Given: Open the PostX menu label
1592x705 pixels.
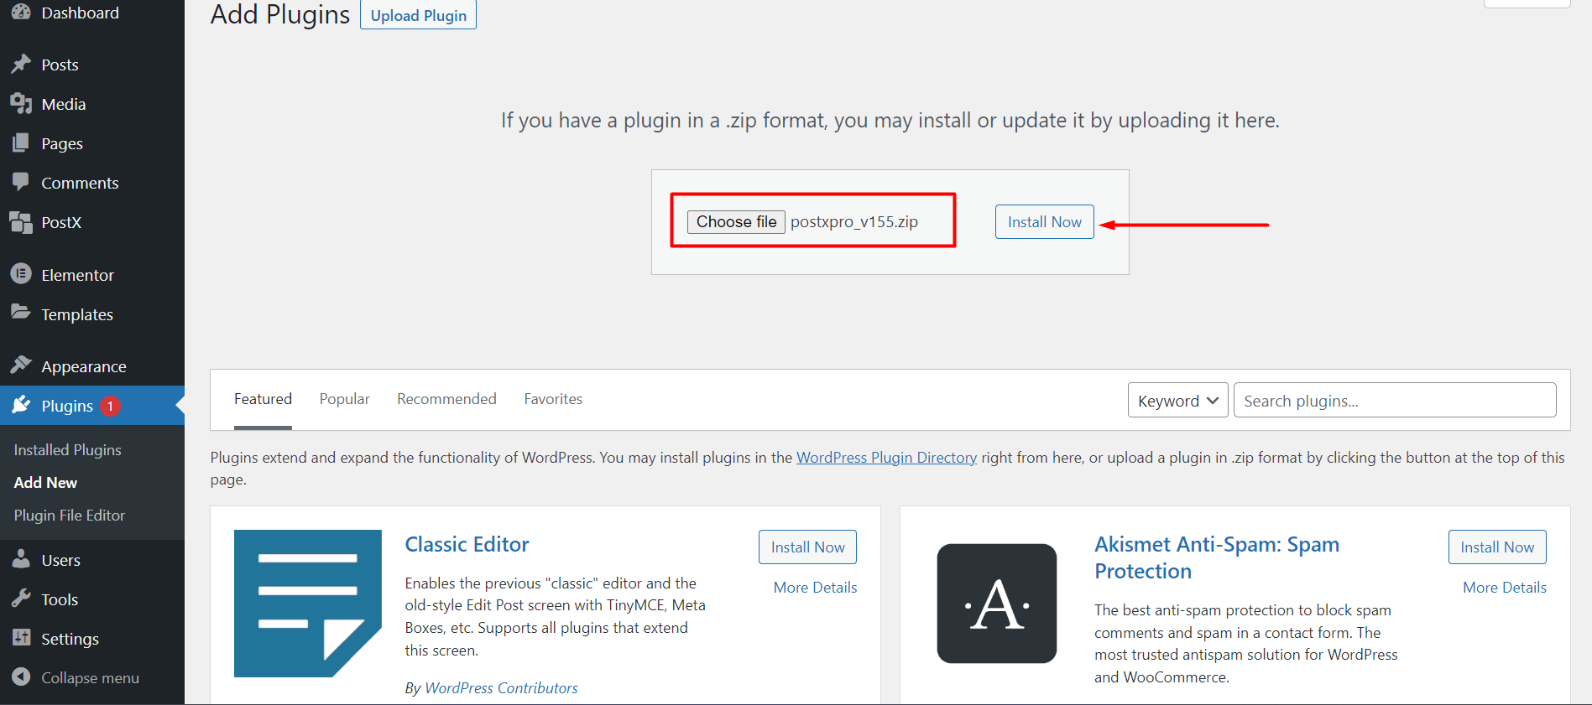Looking at the screenshot, I should (x=61, y=222).
